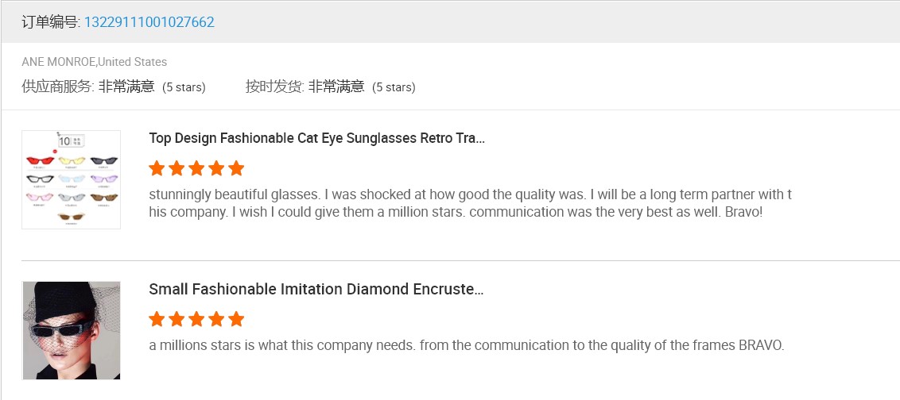Image resolution: width=900 pixels, height=400 pixels.
Task: Click first star of Cat Eye Sunglasses rating
Action: pyautogui.click(x=157, y=168)
